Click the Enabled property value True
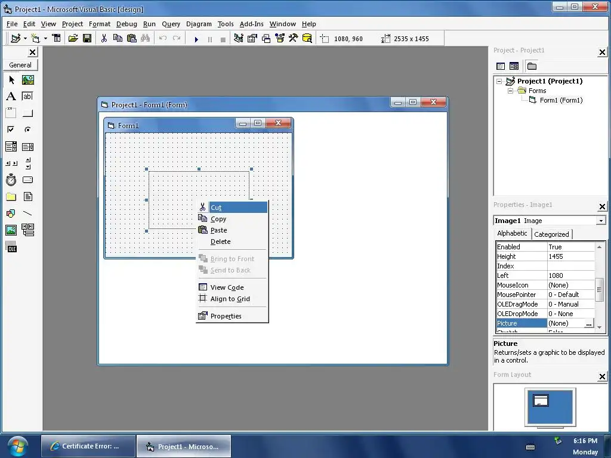 [x=571, y=247]
